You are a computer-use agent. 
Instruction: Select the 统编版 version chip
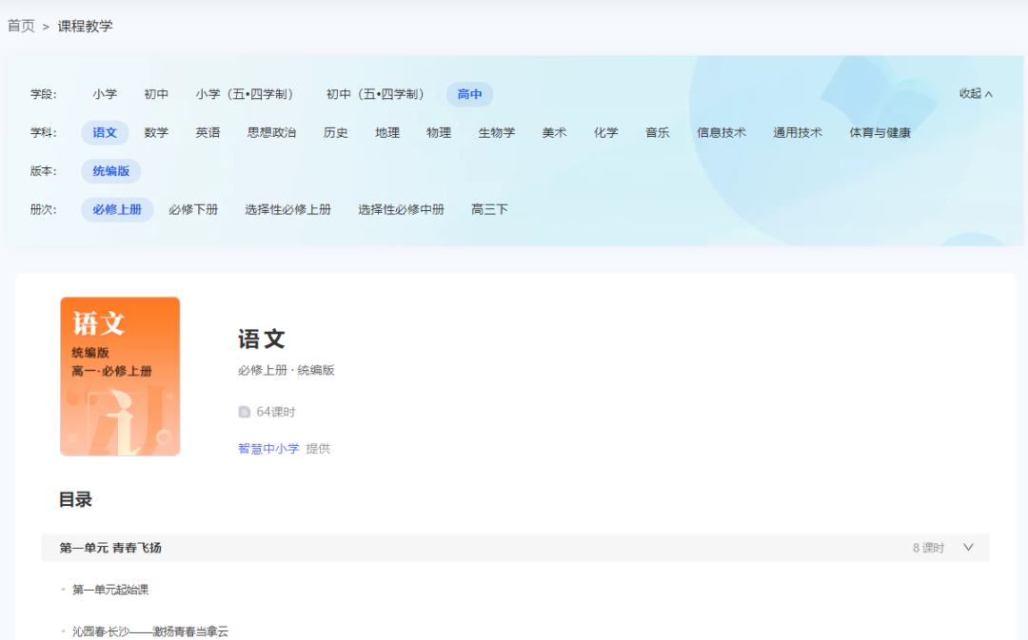click(x=110, y=171)
